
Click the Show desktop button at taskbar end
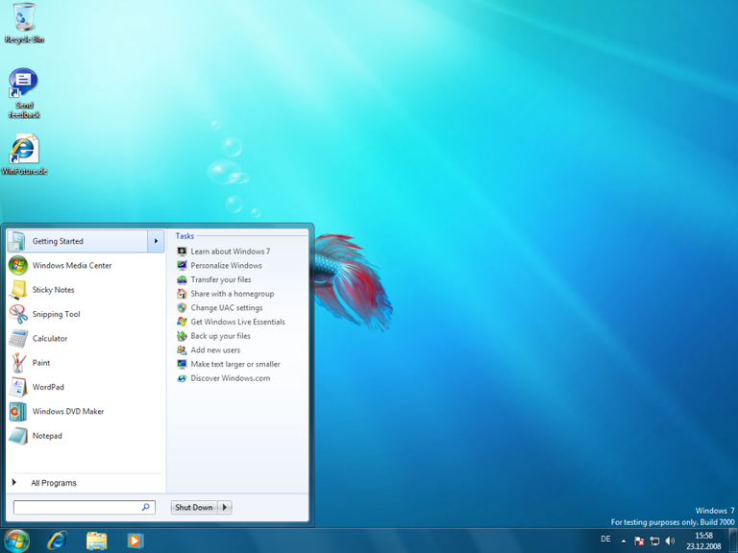tap(732, 541)
